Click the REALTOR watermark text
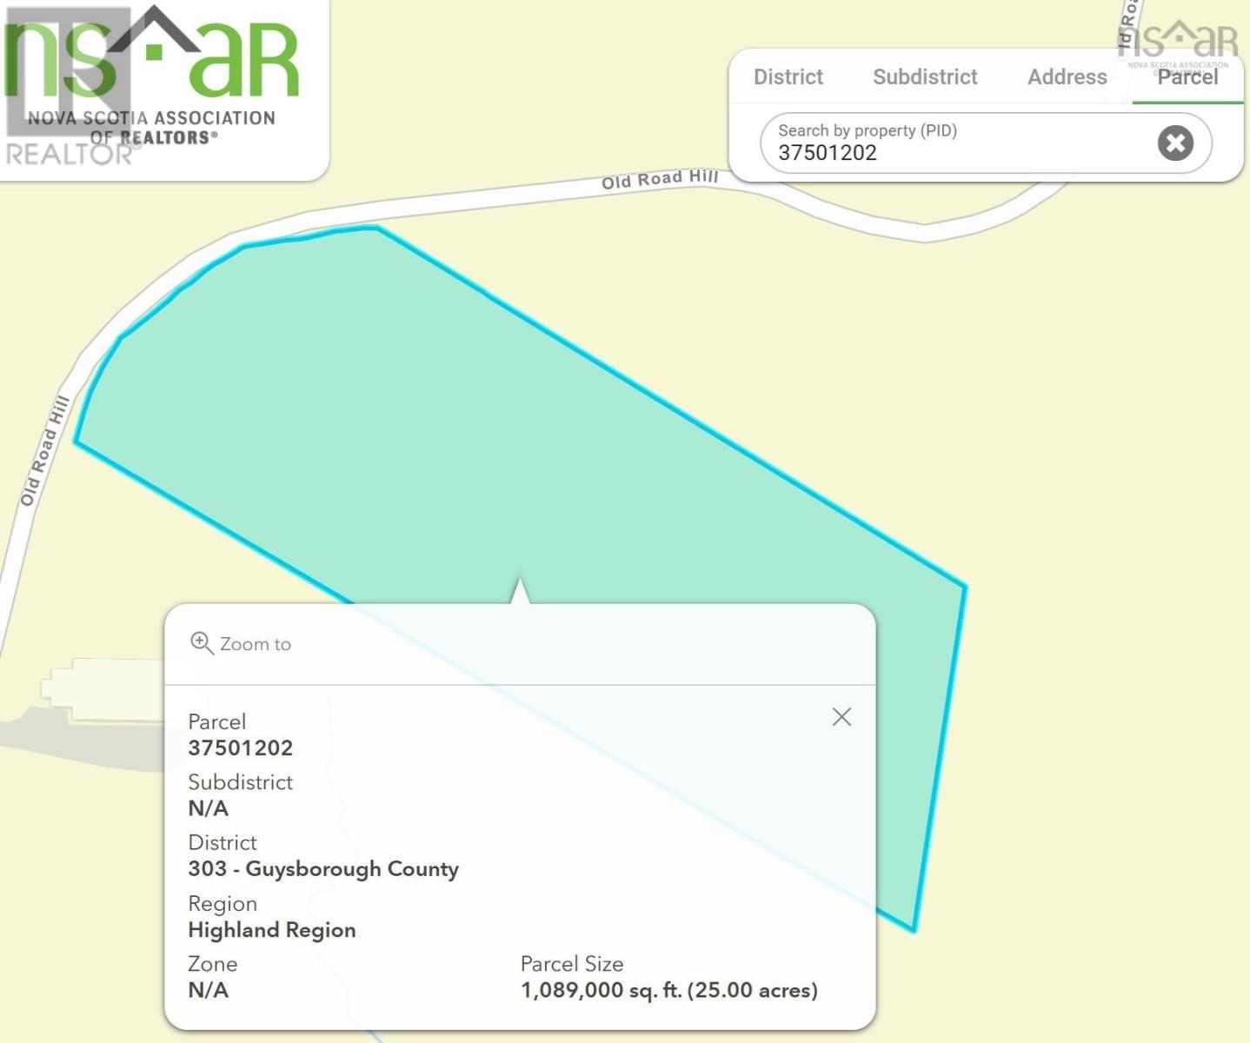This screenshot has width=1250, height=1043. pyautogui.click(x=70, y=154)
